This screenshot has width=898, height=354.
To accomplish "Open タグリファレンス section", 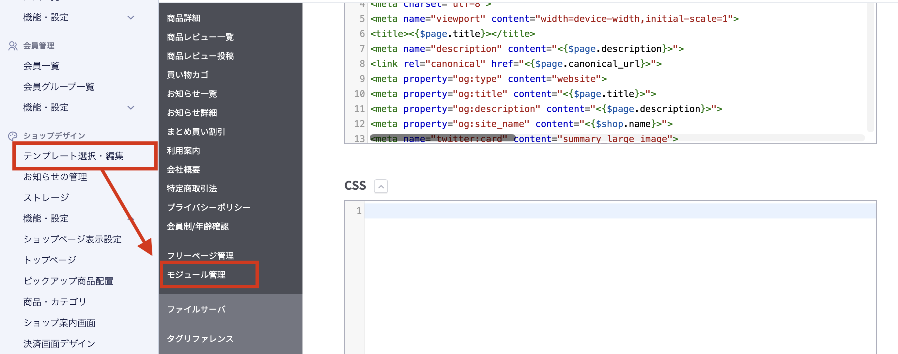I will point(200,338).
